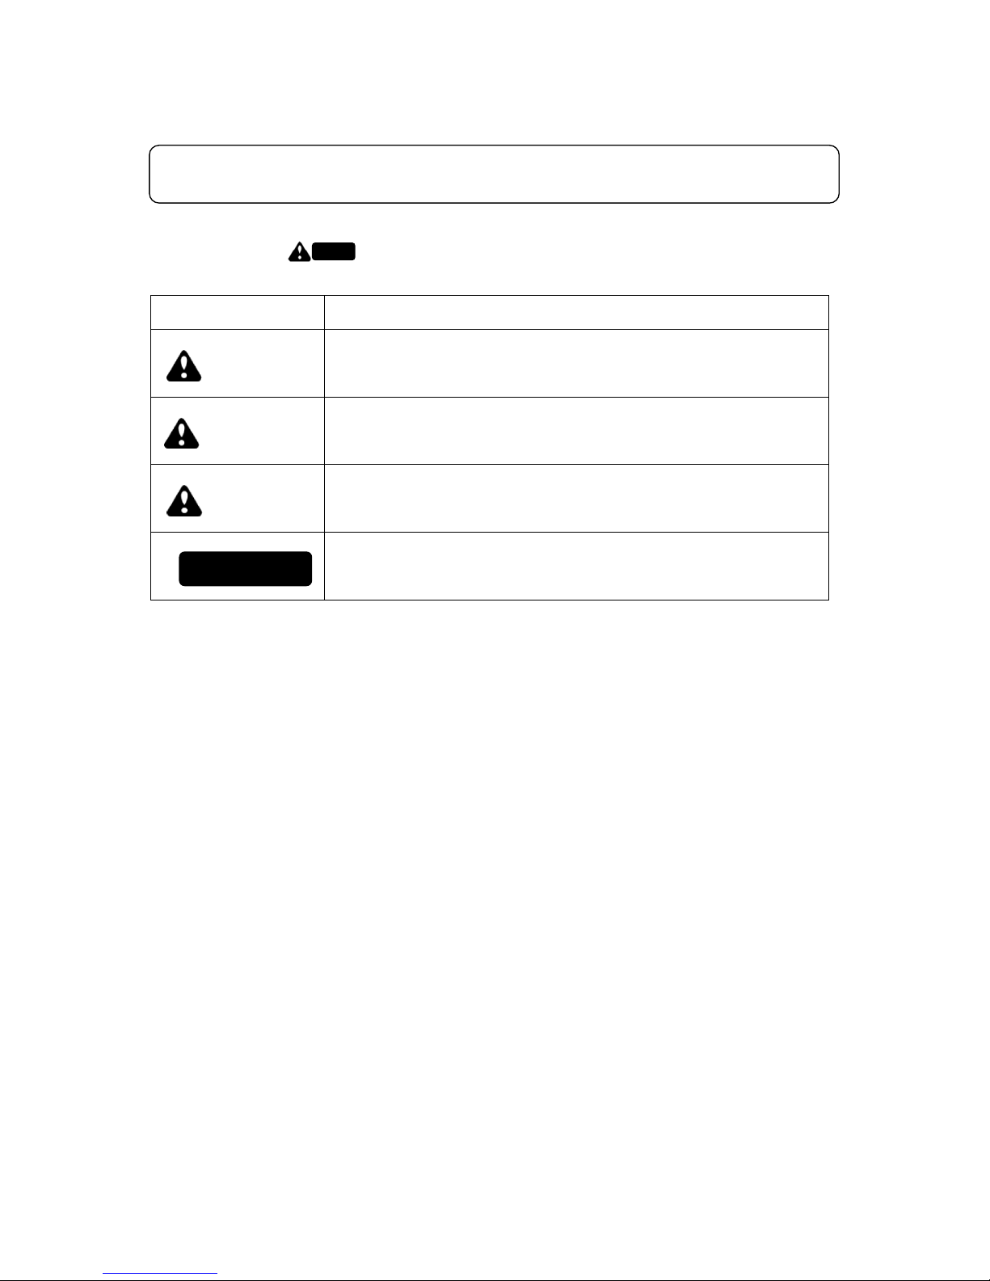Click the blank margin above the rounded title box
Screen dimensions: 990x1281
tap(495, 73)
